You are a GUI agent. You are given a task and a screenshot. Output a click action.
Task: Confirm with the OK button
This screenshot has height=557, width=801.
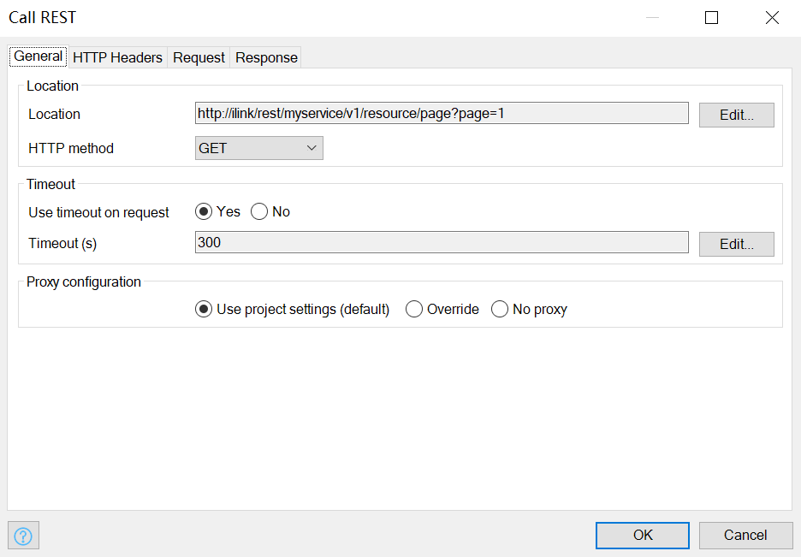pyautogui.click(x=642, y=535)
